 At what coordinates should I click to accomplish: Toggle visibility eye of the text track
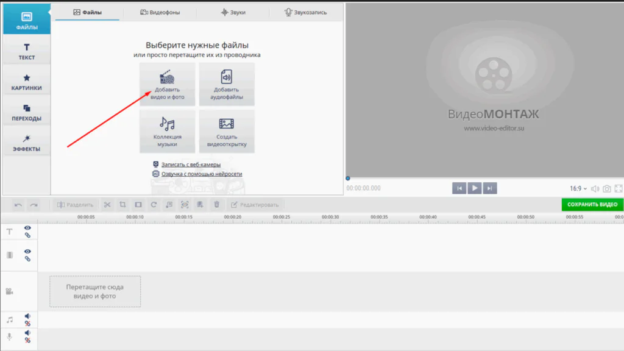click(x=27, y=228)
